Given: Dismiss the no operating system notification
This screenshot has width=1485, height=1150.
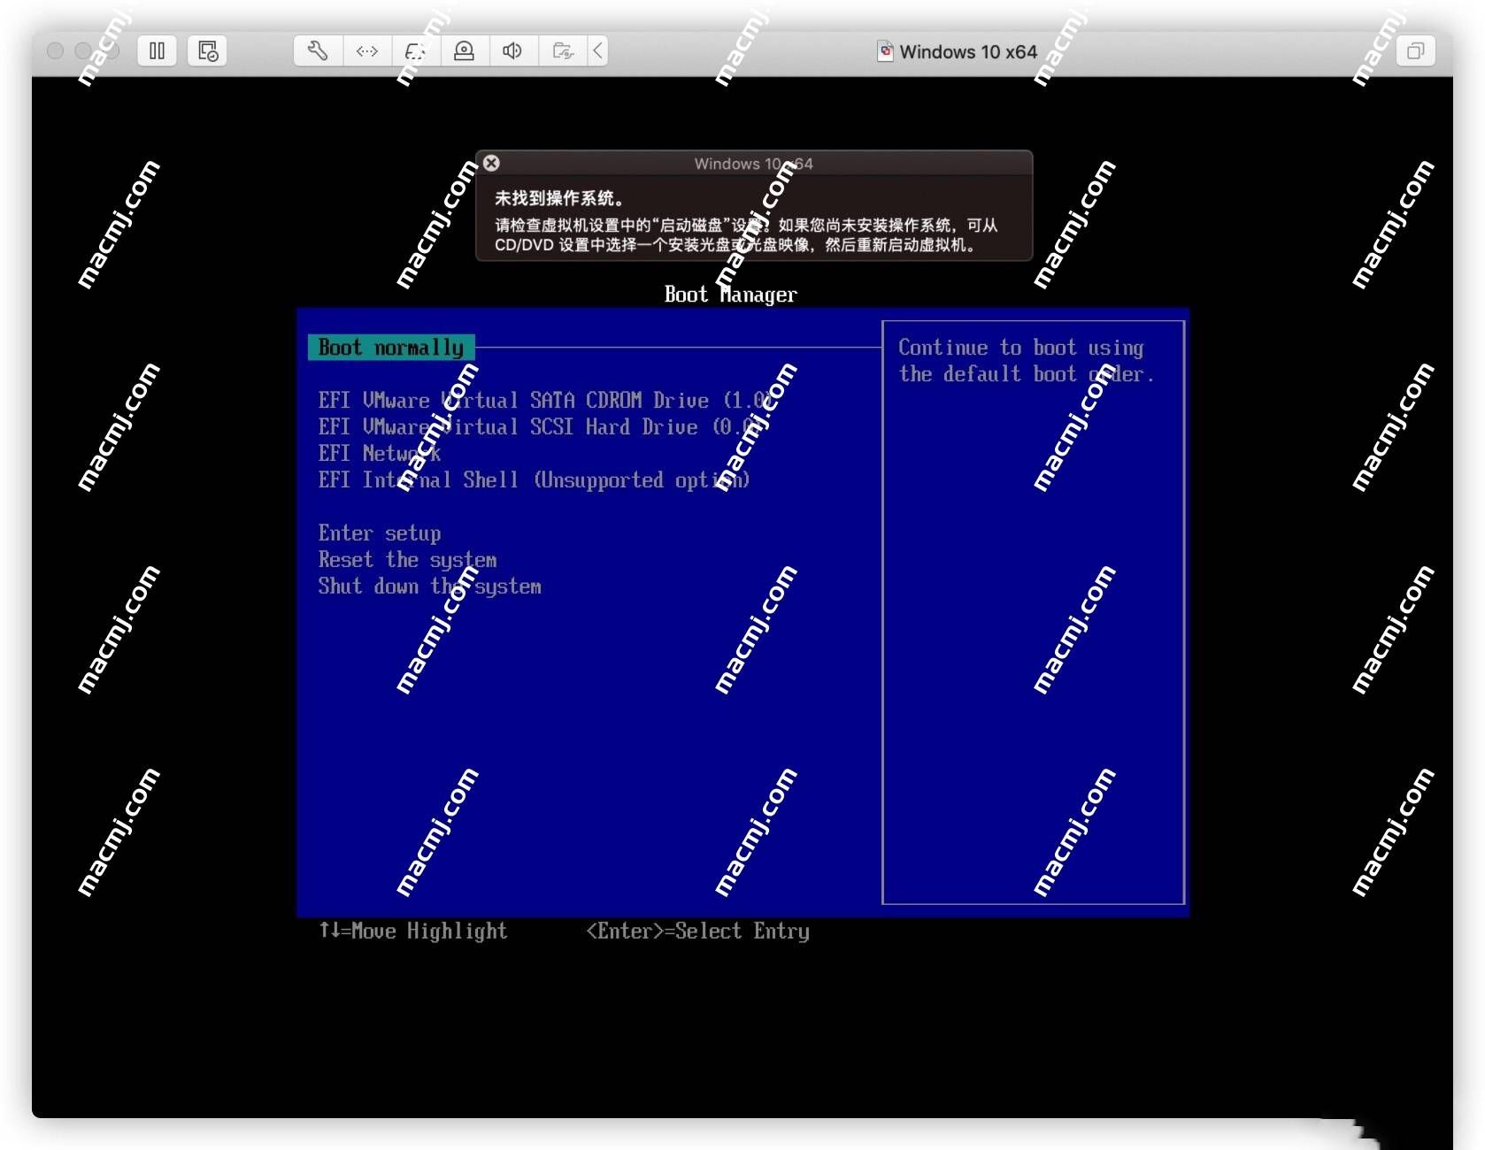Looking at the screenshot, I should pyautogui.click(x=492, y=163).
